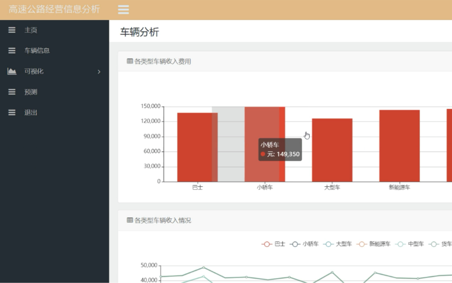Click the highlighted 小轿车 bar

(265, 144)
